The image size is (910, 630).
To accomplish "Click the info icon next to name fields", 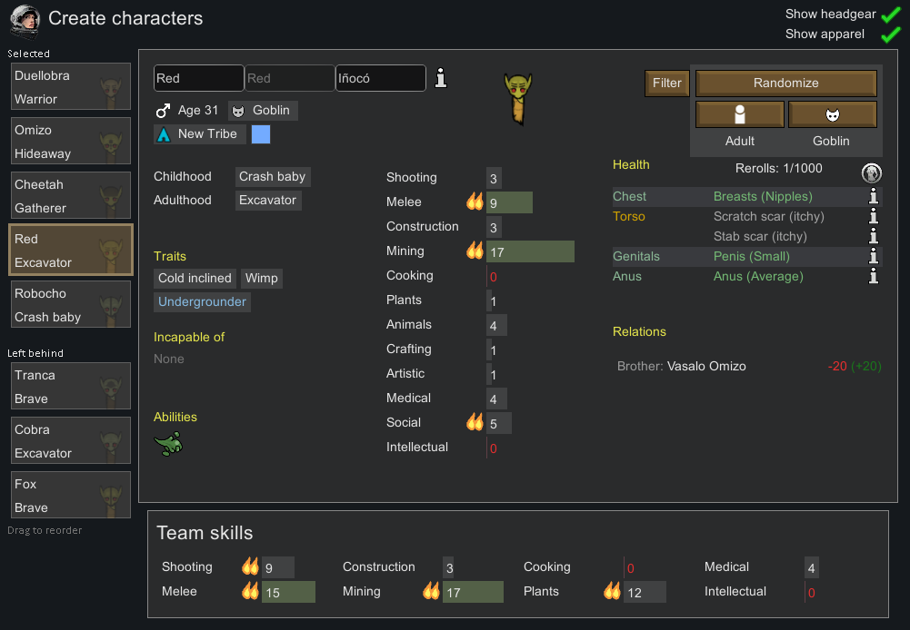I will pyautogui.click(x=441, y=78).
